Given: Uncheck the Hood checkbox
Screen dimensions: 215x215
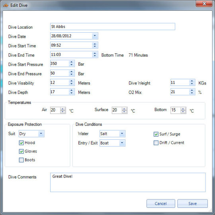Looking at the screenshot, I should (21, 143).
